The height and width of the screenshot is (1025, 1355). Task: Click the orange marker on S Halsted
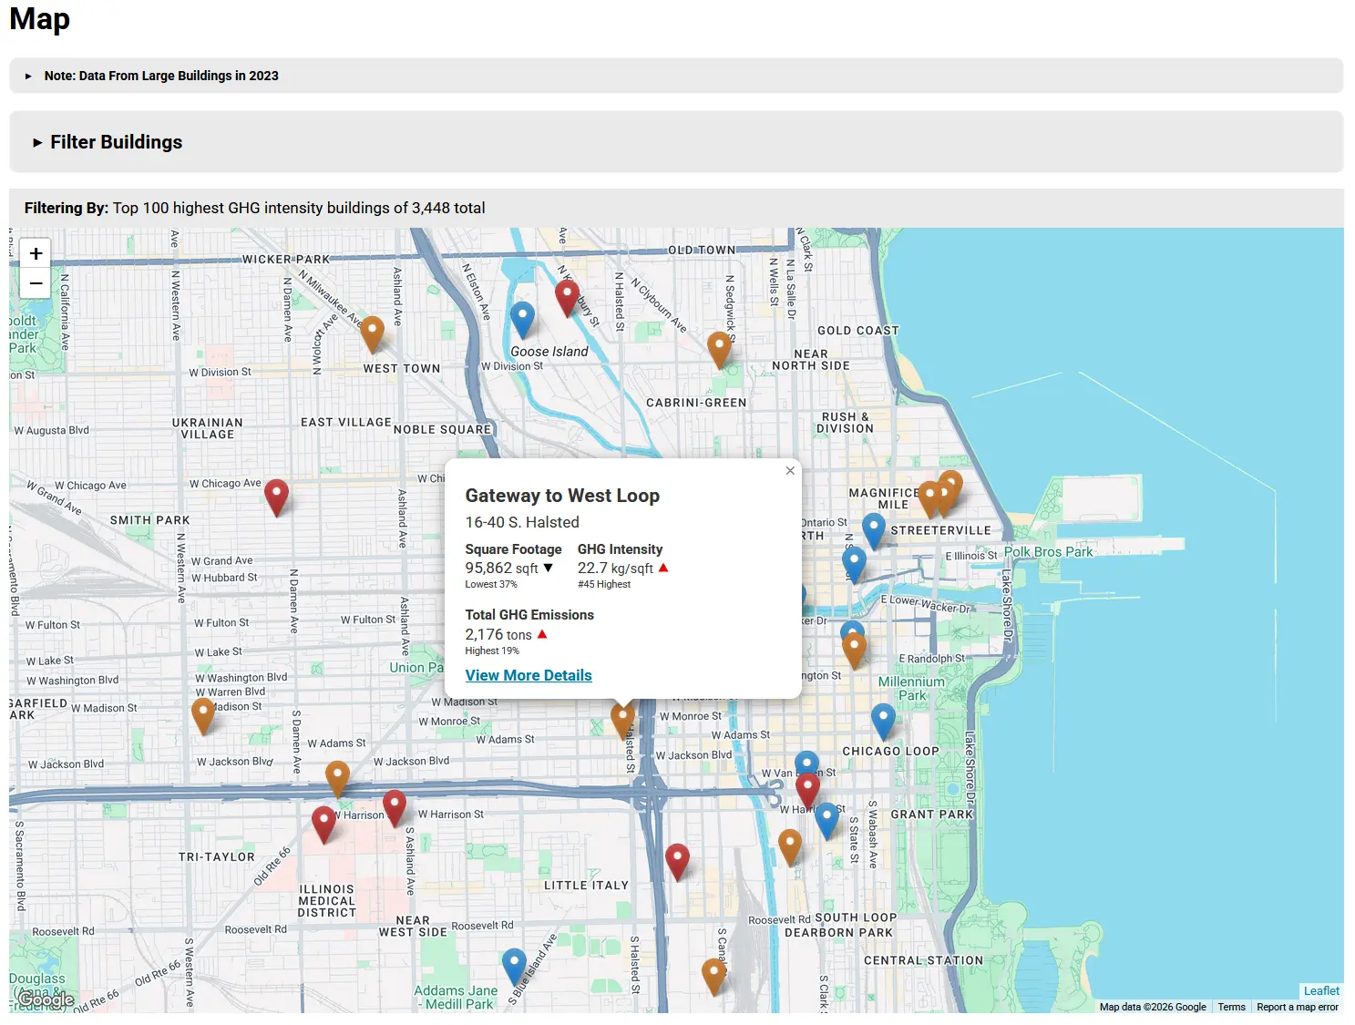pos(622,720)
